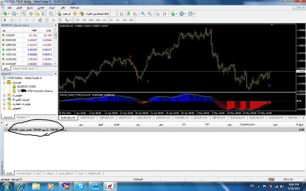The image size is (306, 191).
Task: Toggle the Terminal window icon
Action: [x=44, y=14]
